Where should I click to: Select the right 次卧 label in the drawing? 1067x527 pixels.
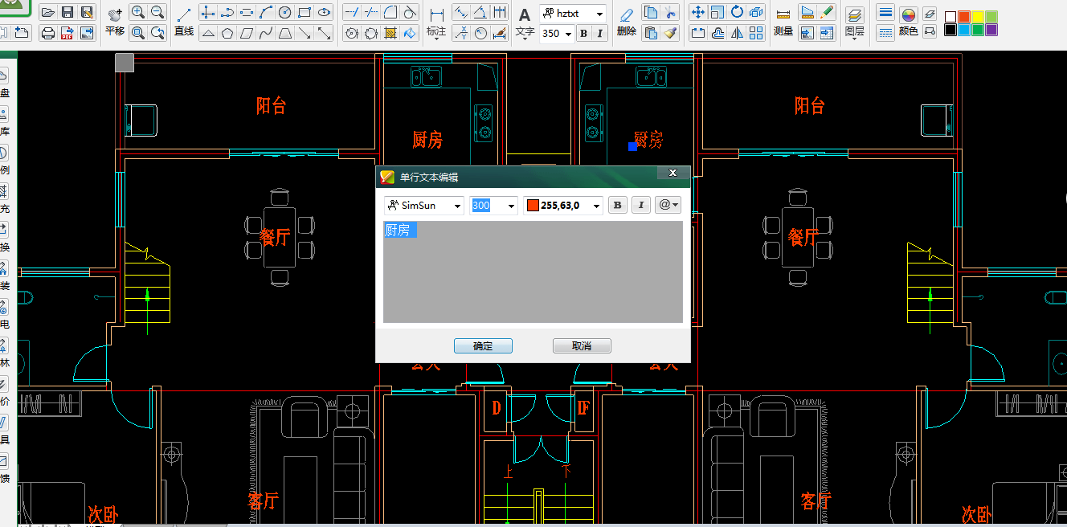(x=977, y=514)
